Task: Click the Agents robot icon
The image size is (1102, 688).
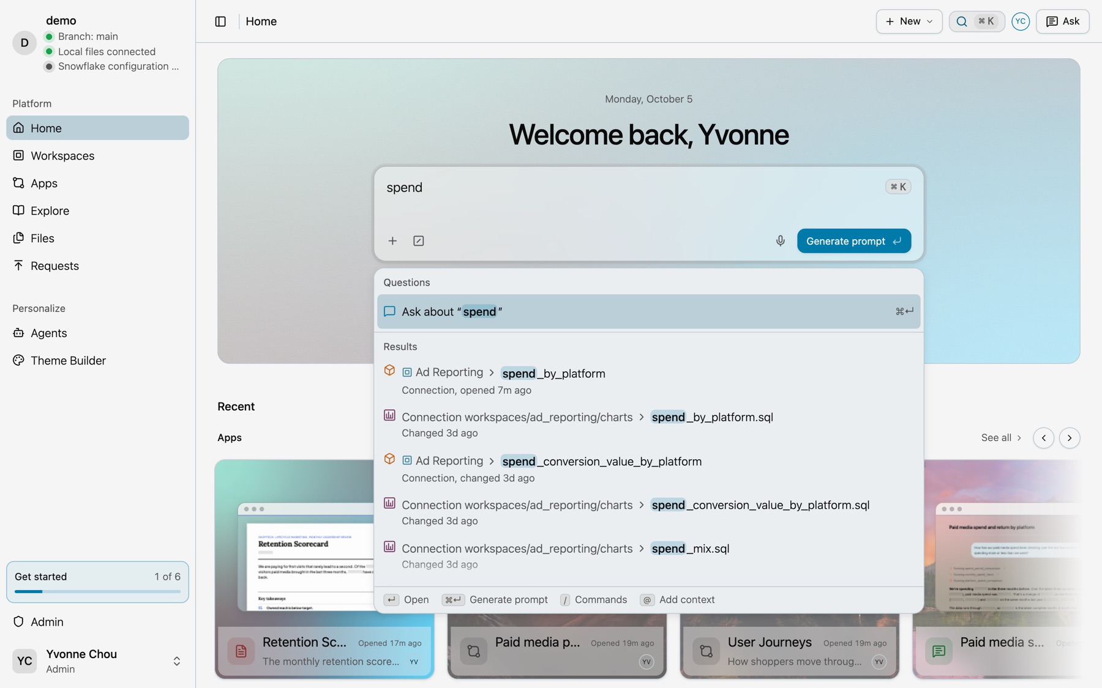Action: coord(18,333)
